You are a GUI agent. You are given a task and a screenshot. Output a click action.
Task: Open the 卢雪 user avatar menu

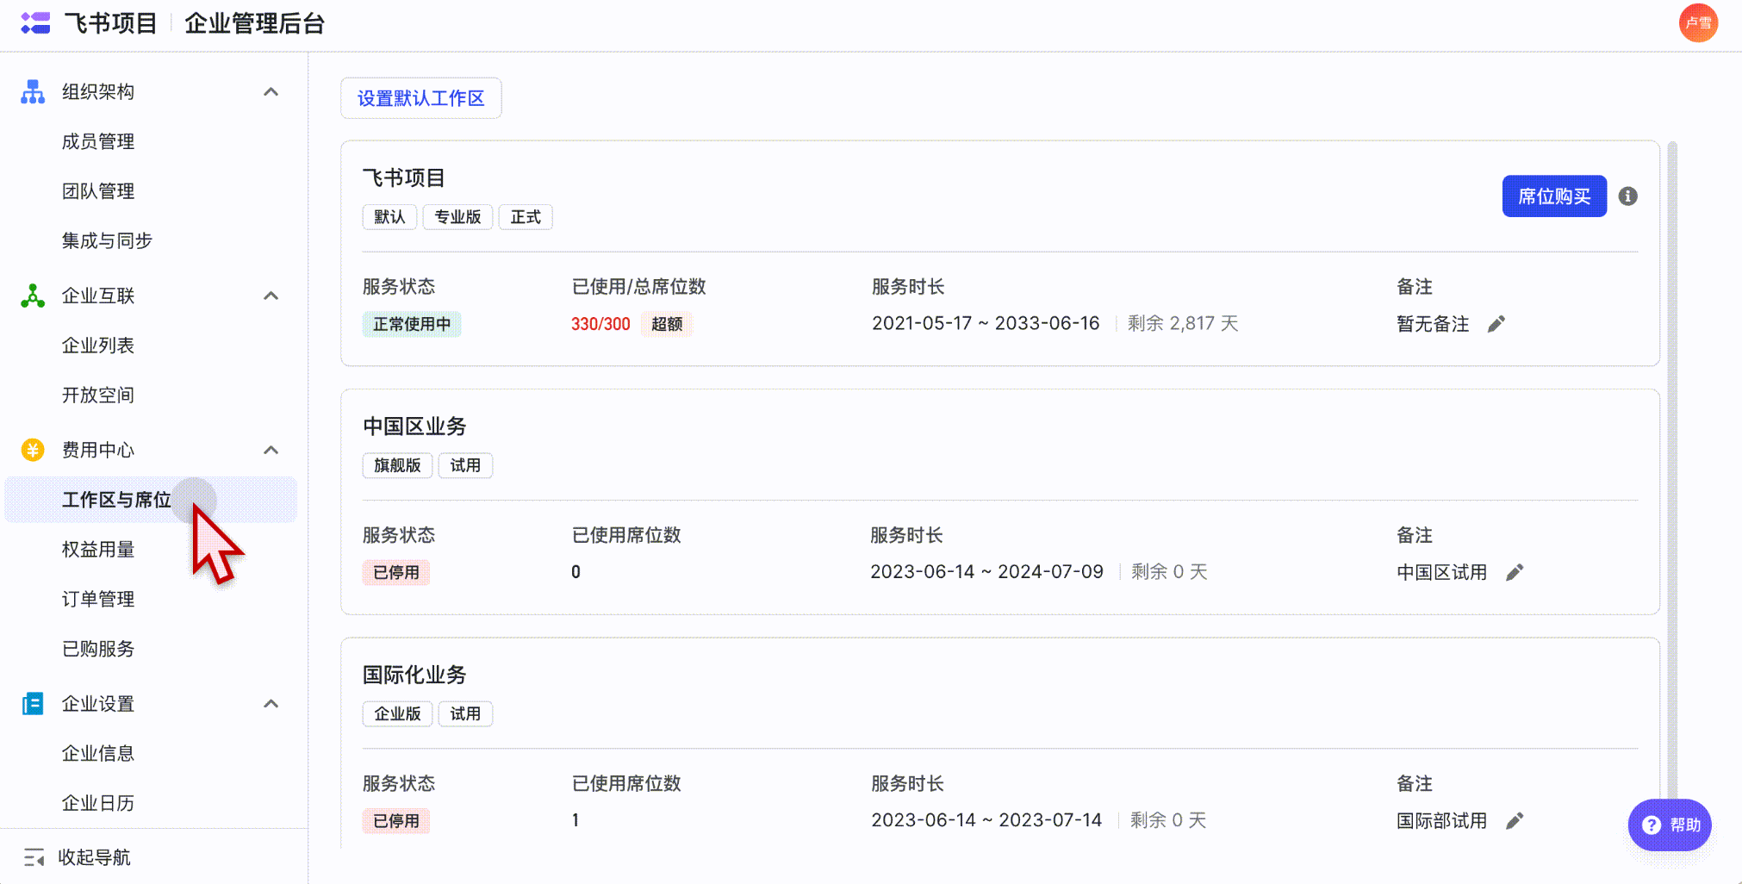point(1698,23)
